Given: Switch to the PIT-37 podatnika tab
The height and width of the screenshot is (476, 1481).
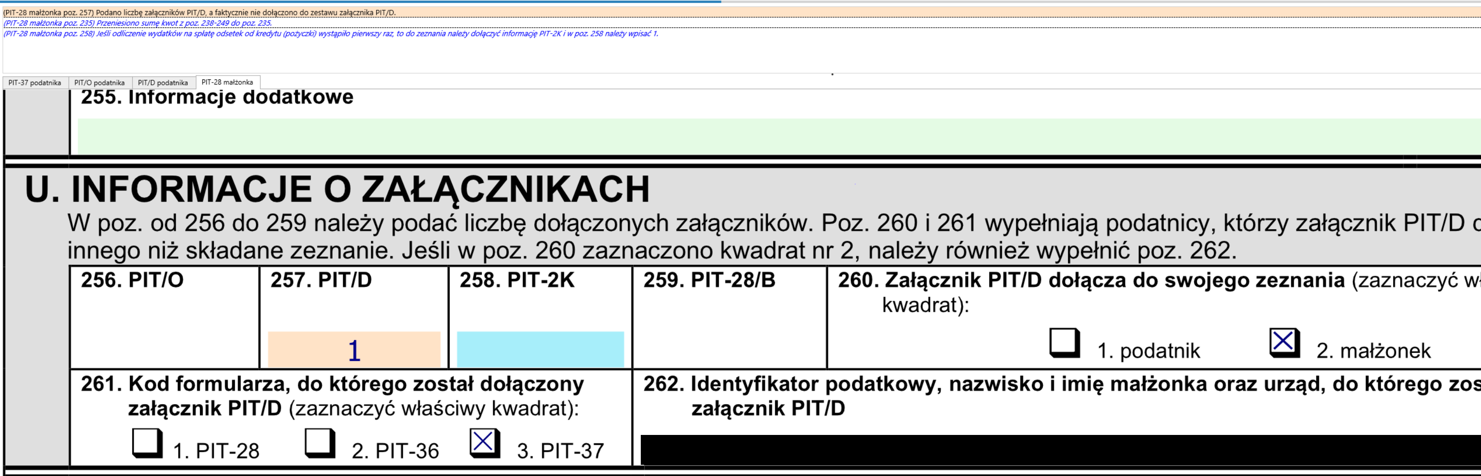Looking at the screenshot, I should pyautogui.click(x=35, y=83).
